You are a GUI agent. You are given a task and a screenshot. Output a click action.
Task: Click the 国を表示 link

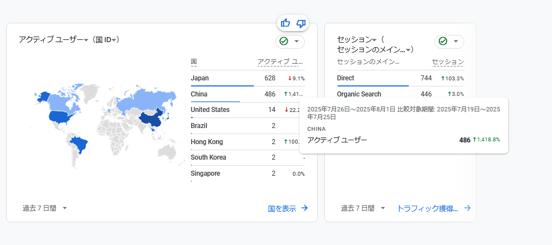[282, 208]
